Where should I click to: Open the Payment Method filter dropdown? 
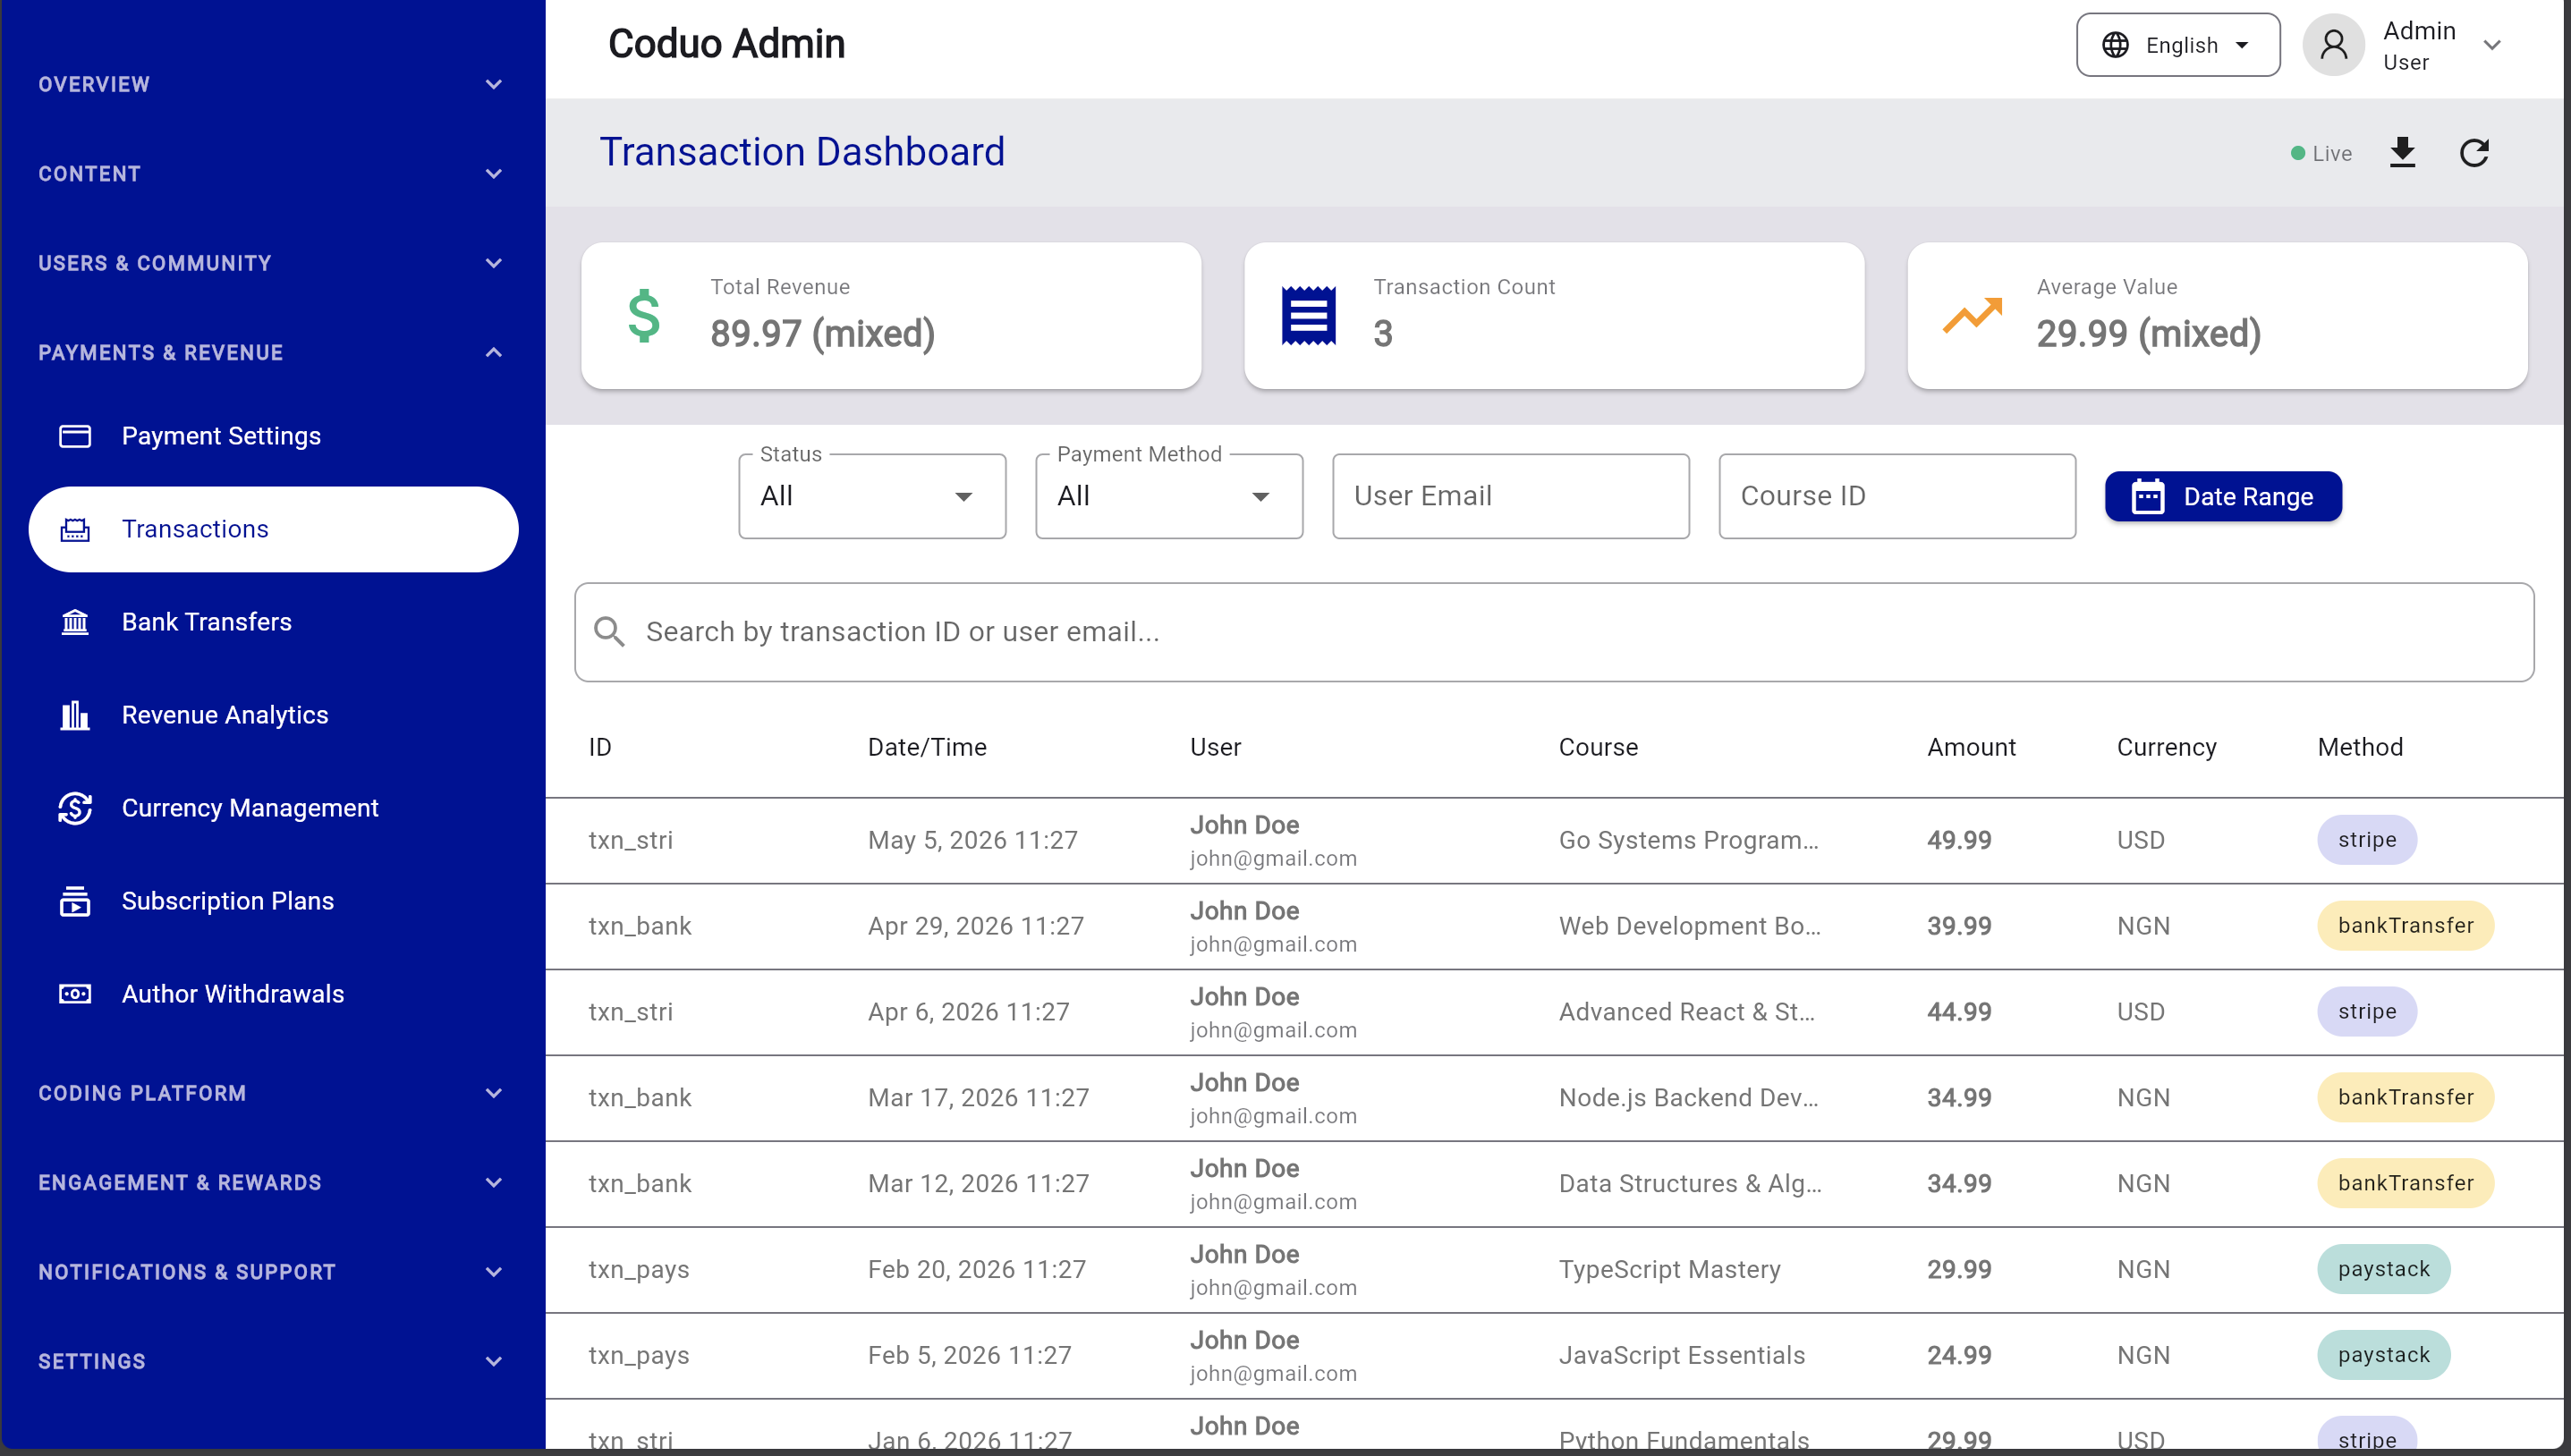[x=1169, y=497]
